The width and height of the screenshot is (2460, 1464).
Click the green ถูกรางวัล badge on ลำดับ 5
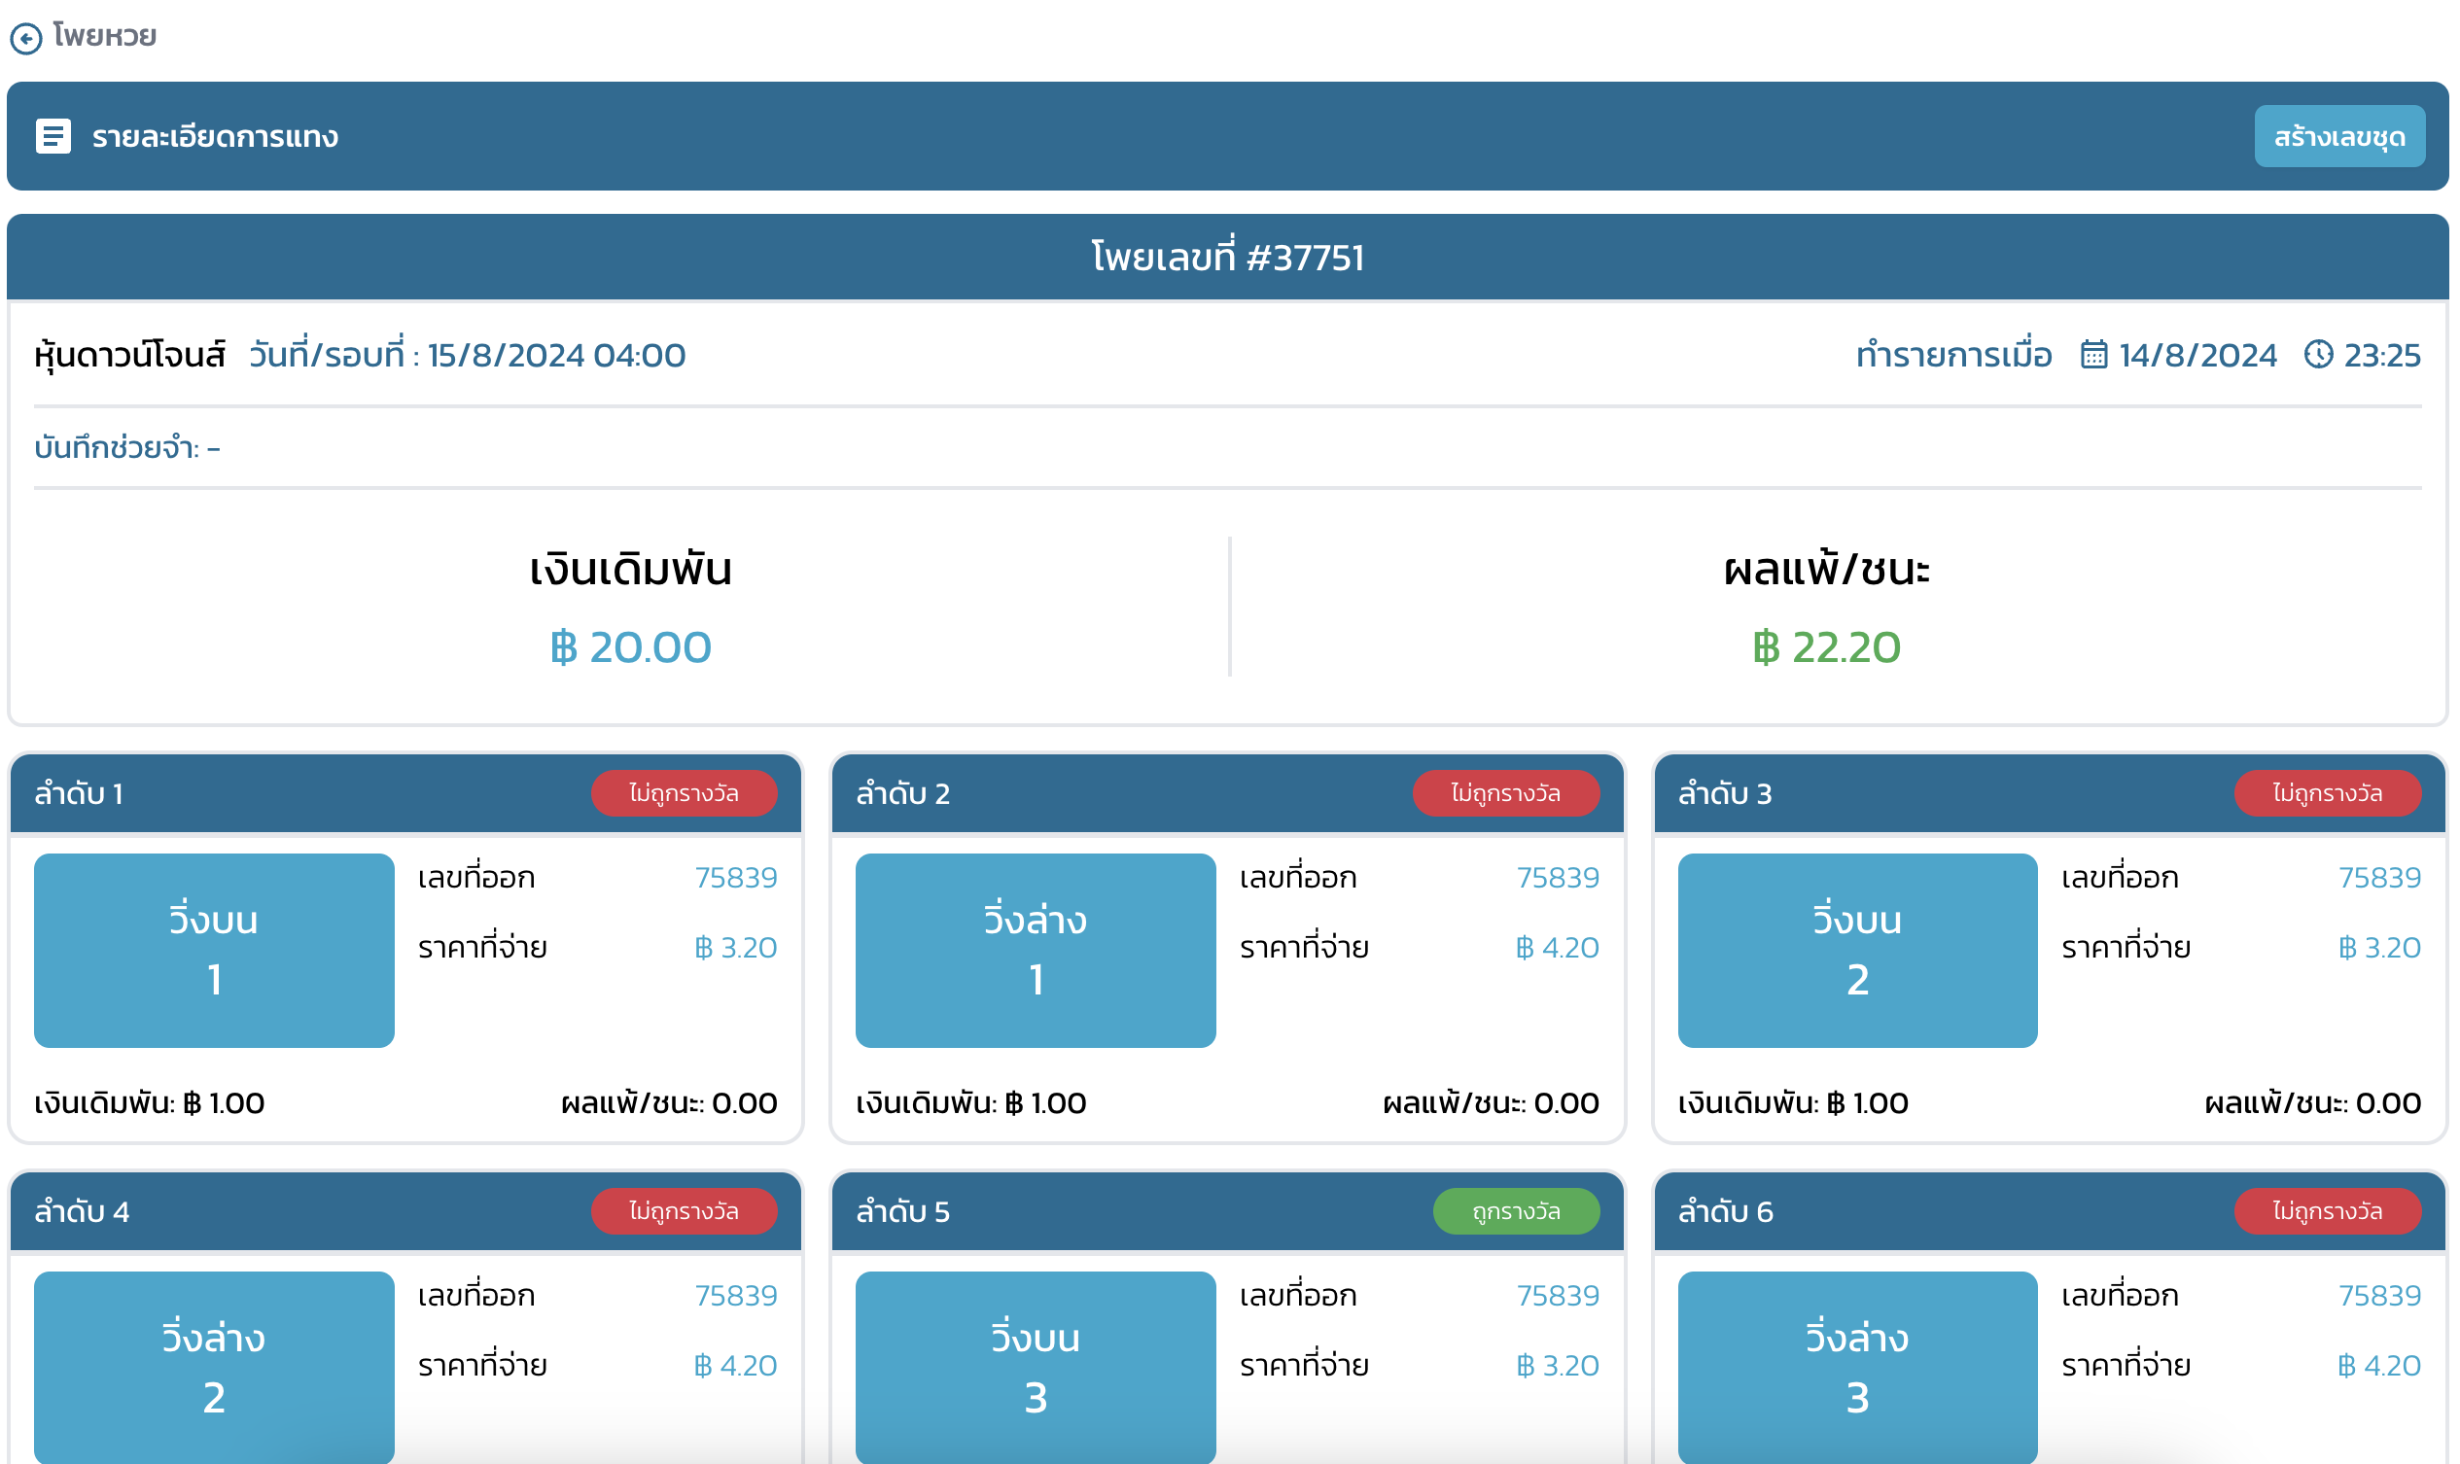(1515, 1211)
